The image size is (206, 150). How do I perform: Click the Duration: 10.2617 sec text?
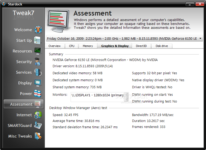148,121
